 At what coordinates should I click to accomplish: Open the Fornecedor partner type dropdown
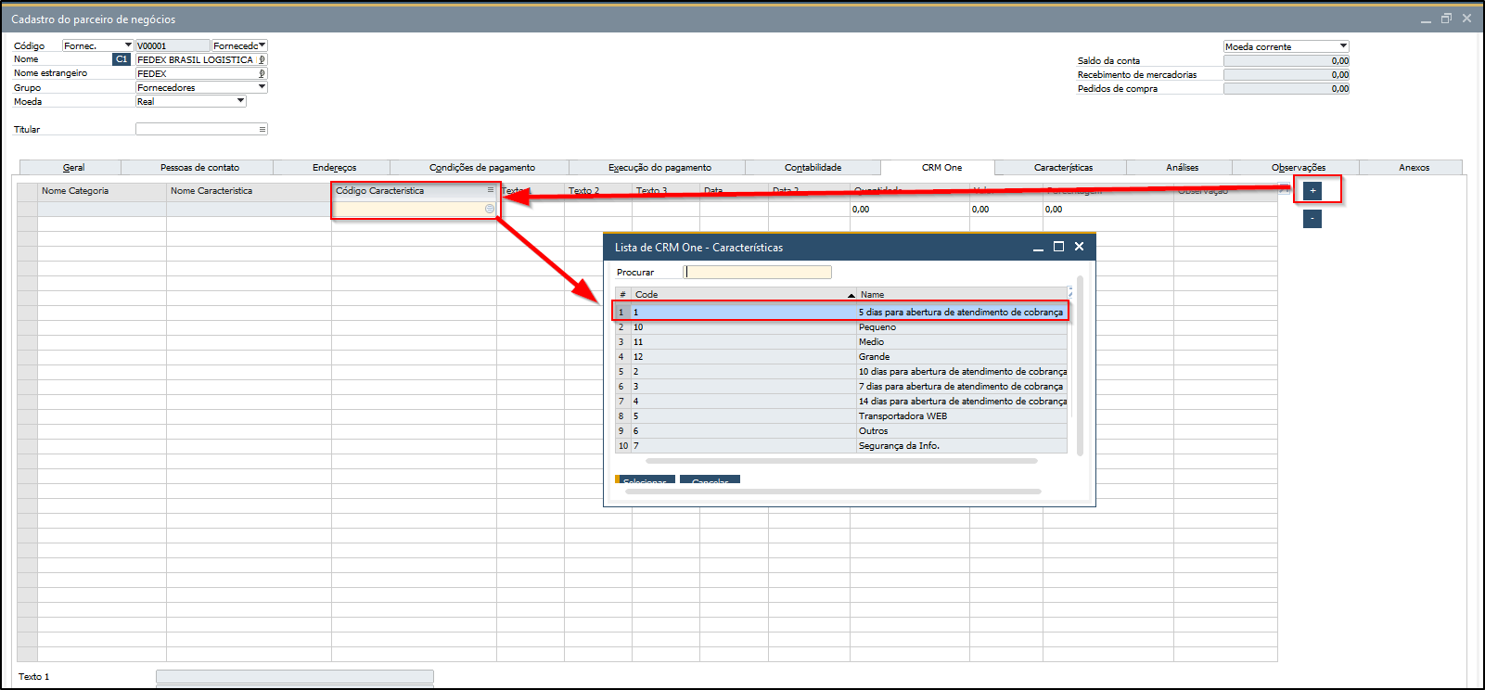(262, 45)
